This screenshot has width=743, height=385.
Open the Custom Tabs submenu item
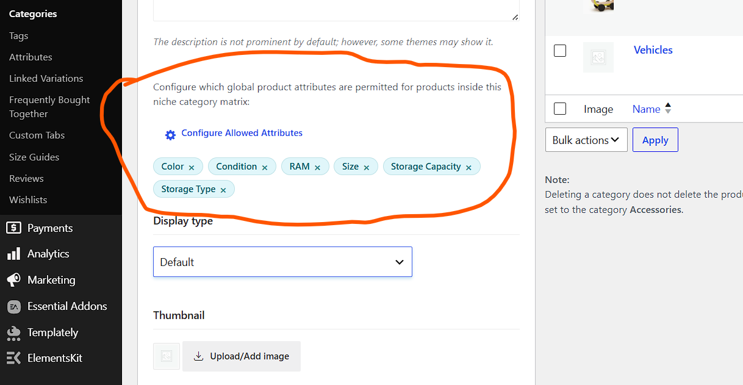[37, 135]
